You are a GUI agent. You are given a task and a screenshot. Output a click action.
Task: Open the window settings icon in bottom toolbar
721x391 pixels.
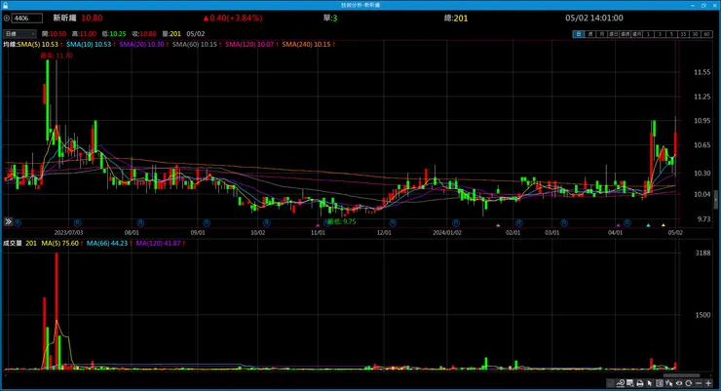pos(630,383)
